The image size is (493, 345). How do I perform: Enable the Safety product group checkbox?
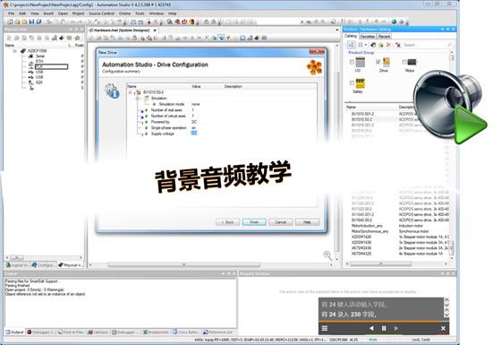352,83
